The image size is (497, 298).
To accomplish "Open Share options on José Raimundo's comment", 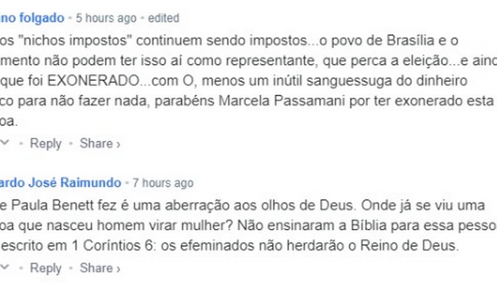I will pyautogui.click(x=96, y=268).
